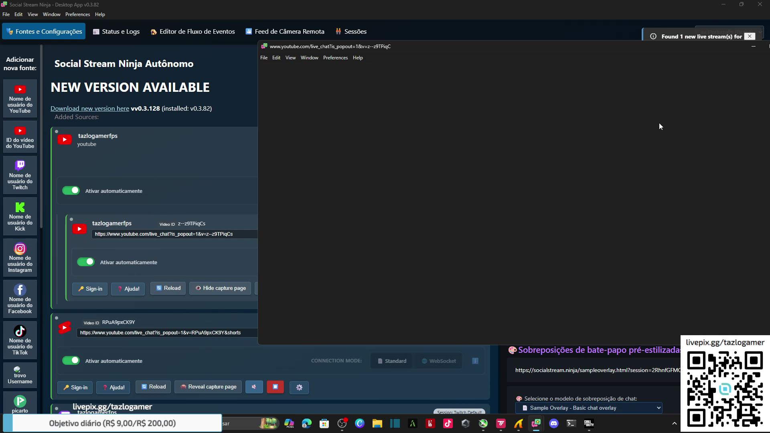770x433 pixels.
Task: Click the z--z9TPiqCs live chat URL field
Action: click(x=174, y=234)
